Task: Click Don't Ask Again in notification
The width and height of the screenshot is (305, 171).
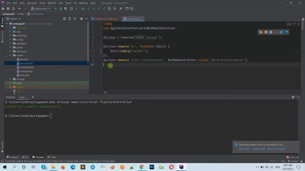Action: [276, 149]
